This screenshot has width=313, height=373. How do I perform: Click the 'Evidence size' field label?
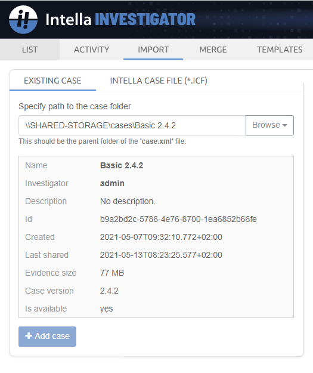pyautogui.click(x=51, y=273)
